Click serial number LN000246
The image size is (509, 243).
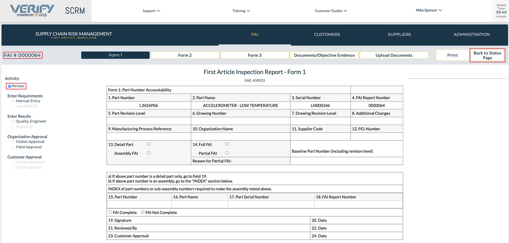(x=320, y=106)
